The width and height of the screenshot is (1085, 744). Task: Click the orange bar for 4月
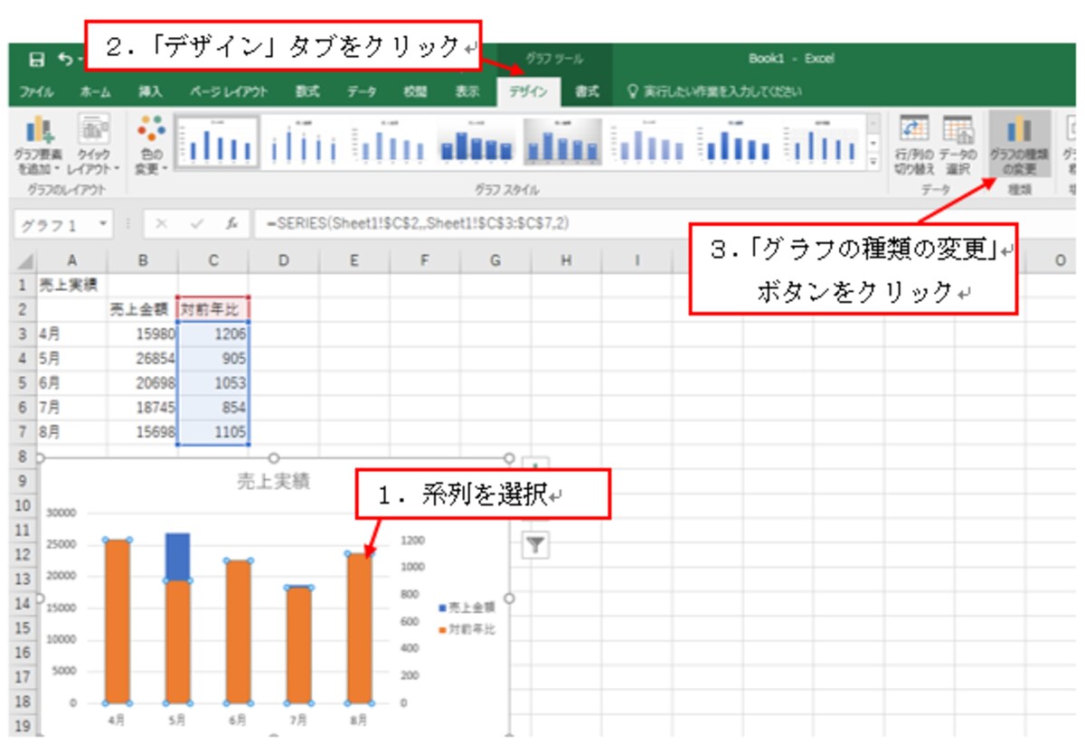(117, 621)
